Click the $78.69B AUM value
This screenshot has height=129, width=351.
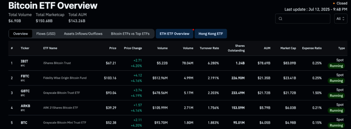pos(264,63)
